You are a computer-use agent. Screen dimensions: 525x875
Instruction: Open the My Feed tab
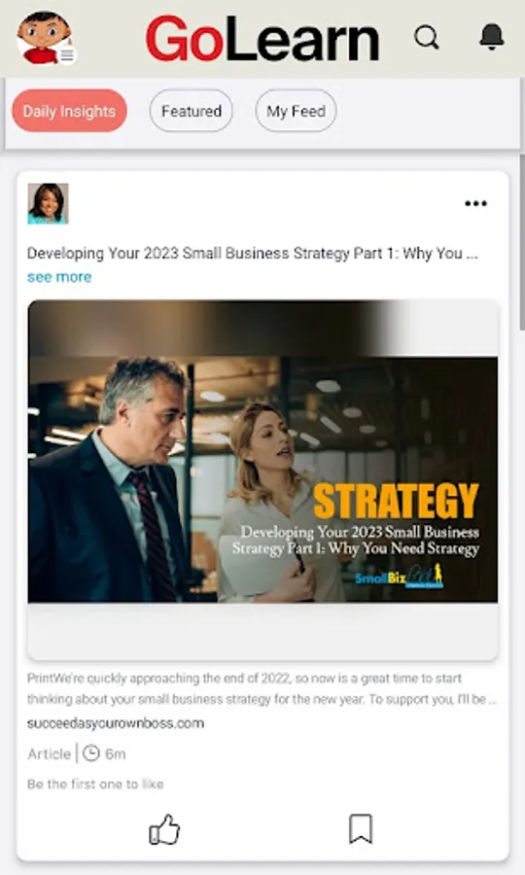point(296,111)
